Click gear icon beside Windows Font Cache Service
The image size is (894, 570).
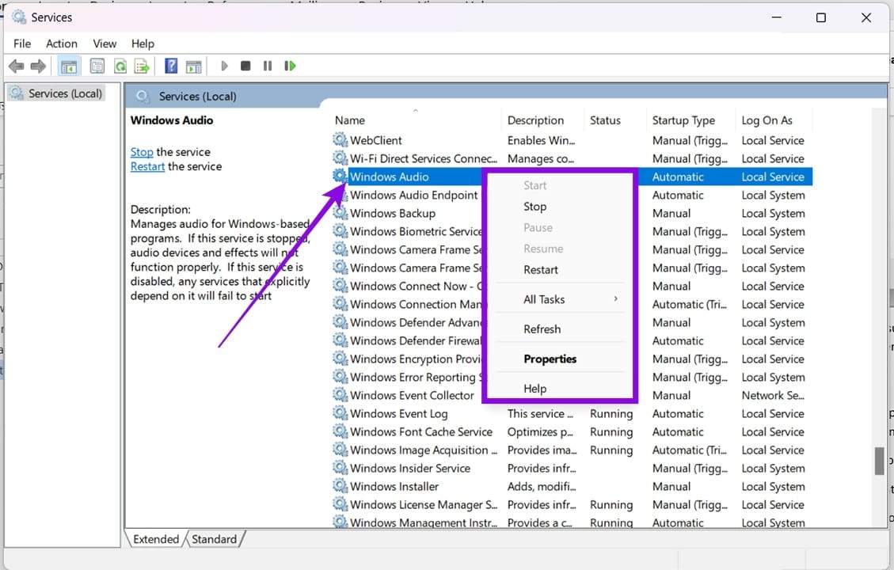340,431
